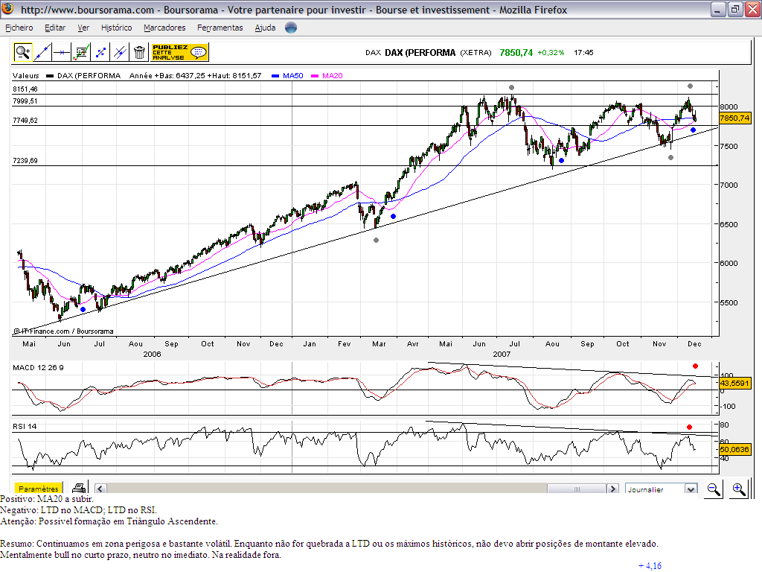Open the Ajuda menu
The width and height of the screenshot is (762, 572).
click(266, 28)
